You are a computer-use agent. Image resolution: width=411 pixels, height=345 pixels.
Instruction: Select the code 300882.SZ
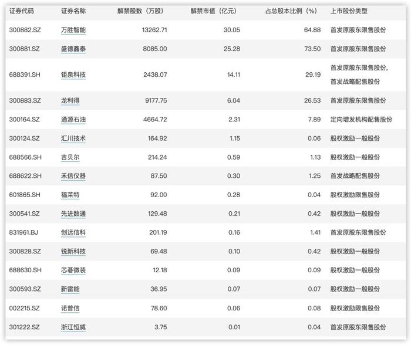(x=25, y=30)
